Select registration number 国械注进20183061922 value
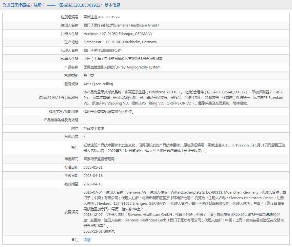This screenshot has height=247, width=292. pos(101,17)
